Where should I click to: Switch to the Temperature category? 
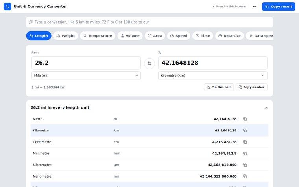[98, 36]
